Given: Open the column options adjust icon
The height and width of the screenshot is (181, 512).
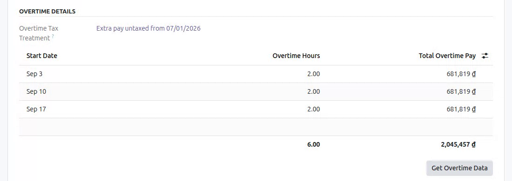Looking at the screenshot, I should [485, 56].
